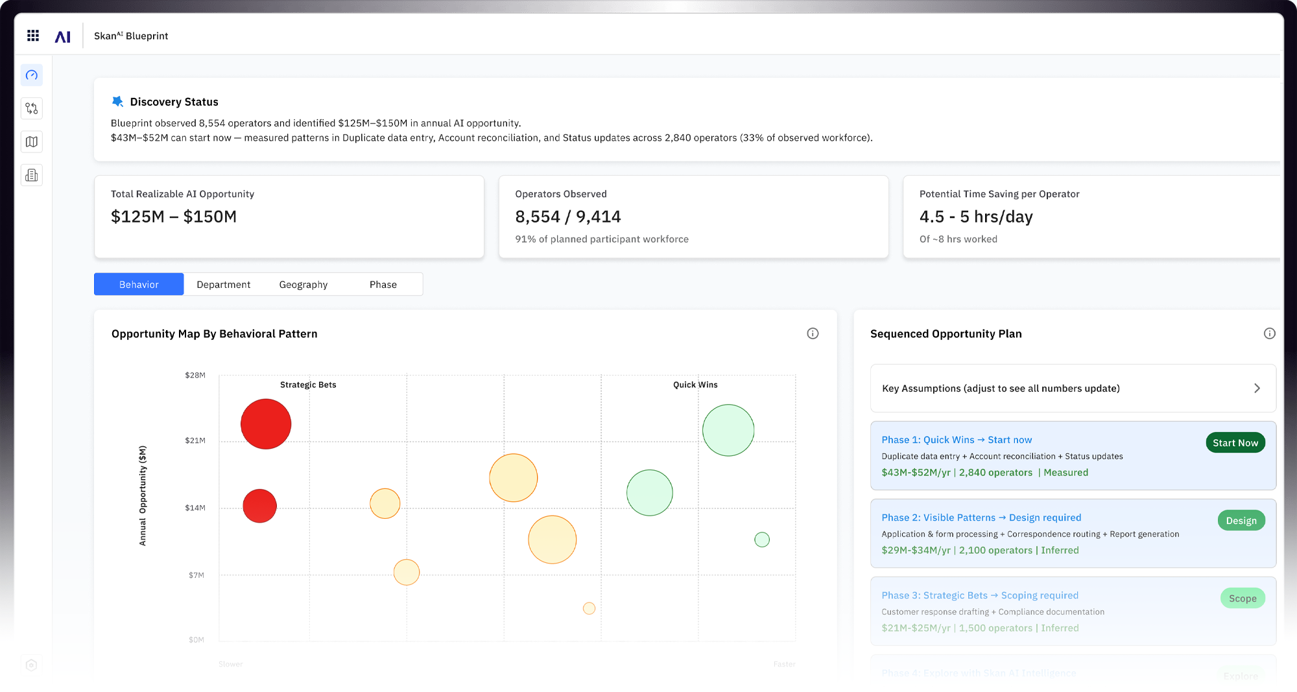This screenshot has width=1297, height=692.
Task: Click the chevron beside Key Assumptions
Action: tap(1257, 388)
